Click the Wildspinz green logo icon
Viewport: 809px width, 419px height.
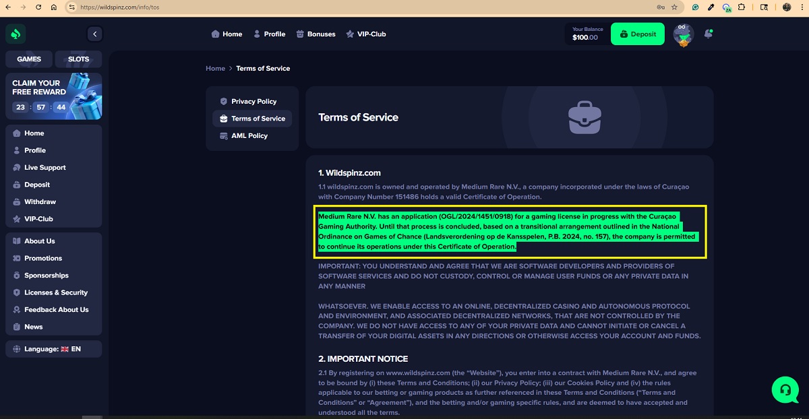point(16,34)
